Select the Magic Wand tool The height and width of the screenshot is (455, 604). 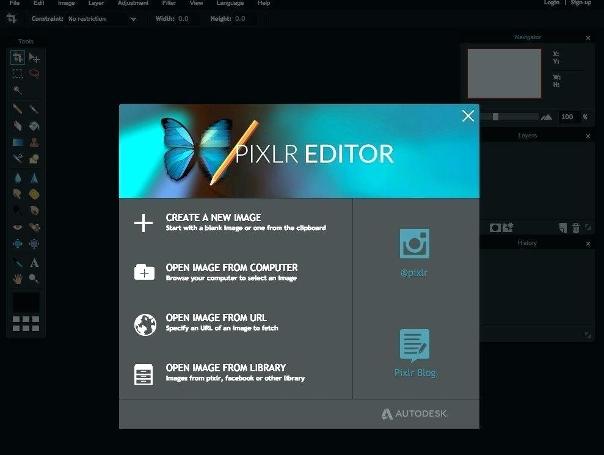point(17,90)
